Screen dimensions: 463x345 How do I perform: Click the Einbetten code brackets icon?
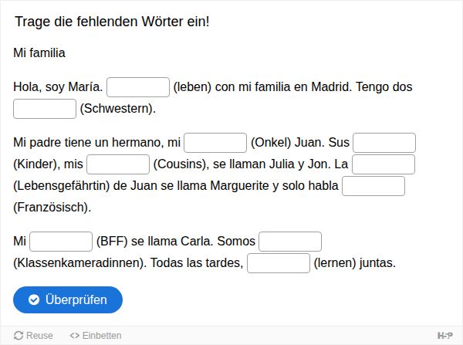(75, 336)
